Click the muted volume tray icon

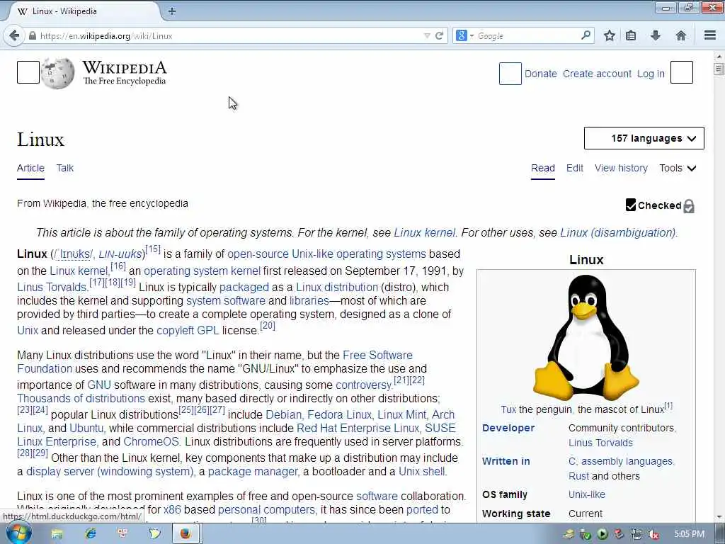click(x=653, y=534)
